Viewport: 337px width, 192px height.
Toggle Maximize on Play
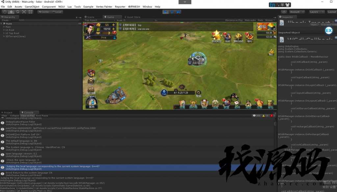click(234, 20)
